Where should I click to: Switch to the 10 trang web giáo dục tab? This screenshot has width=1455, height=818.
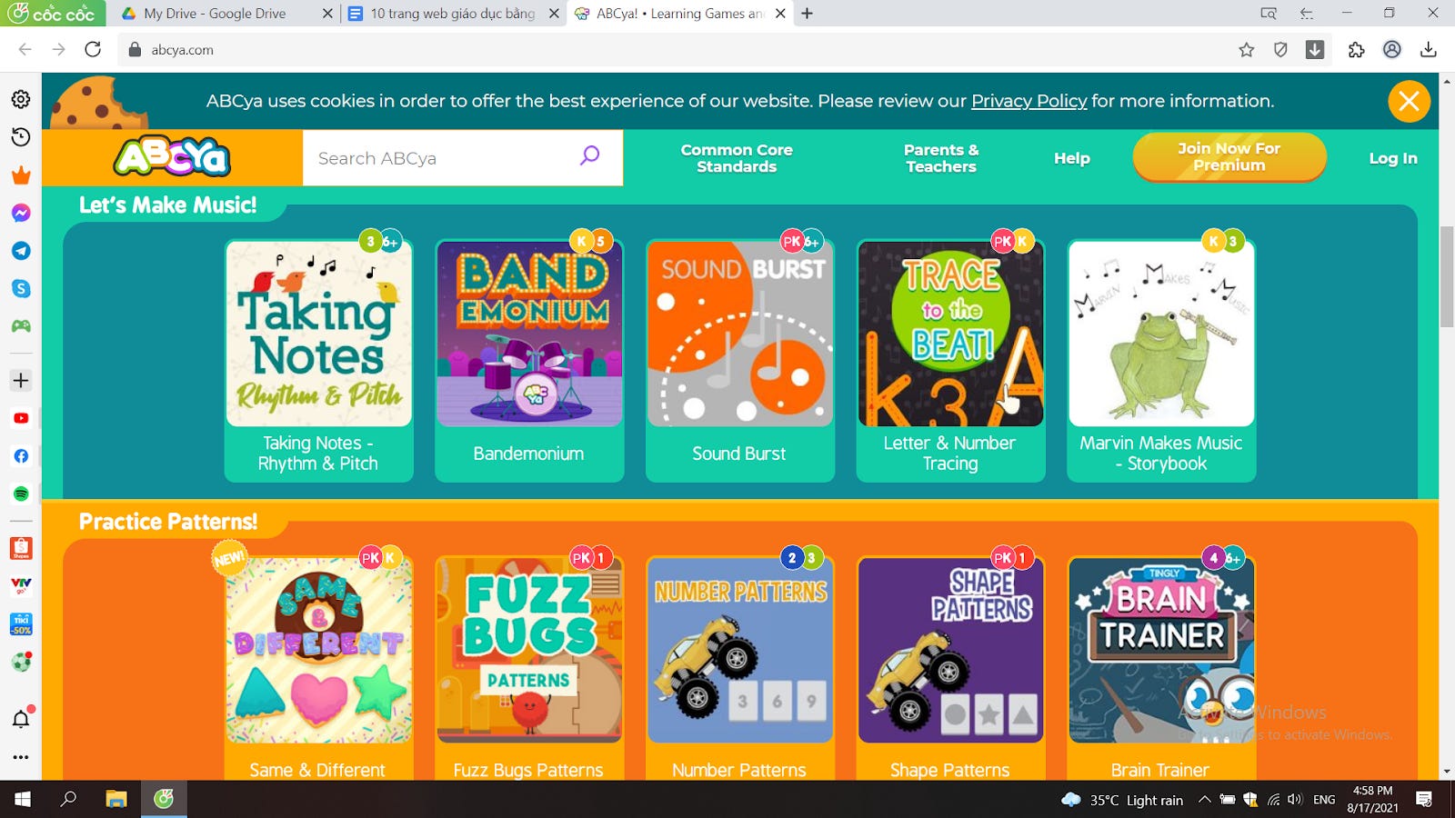[453, 14]
